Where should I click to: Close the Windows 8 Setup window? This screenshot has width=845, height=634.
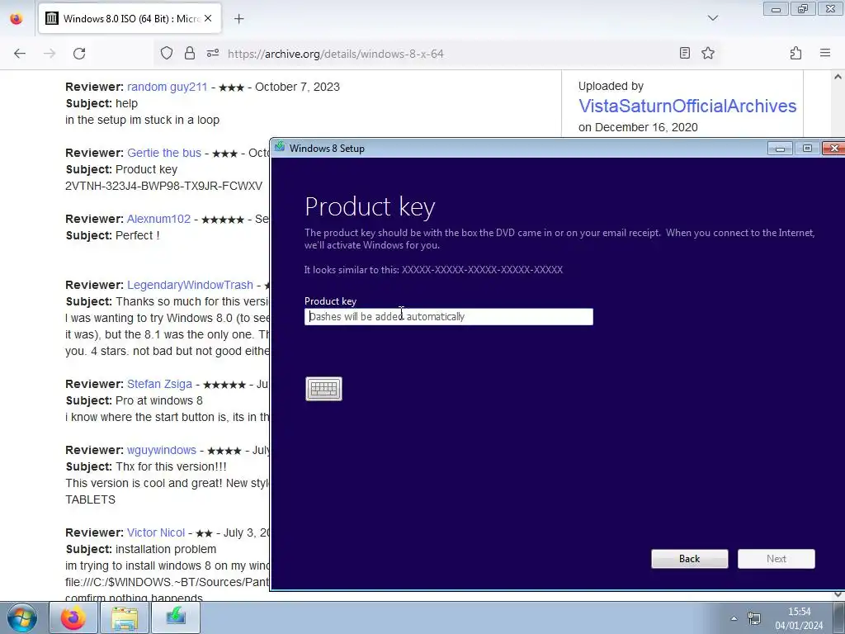(x=833, y=149)
